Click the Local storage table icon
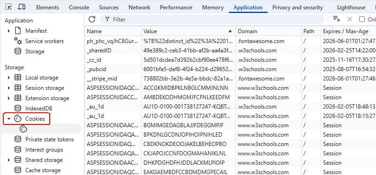The height and width of the screenshot is (175, 376). click(18, 78)
